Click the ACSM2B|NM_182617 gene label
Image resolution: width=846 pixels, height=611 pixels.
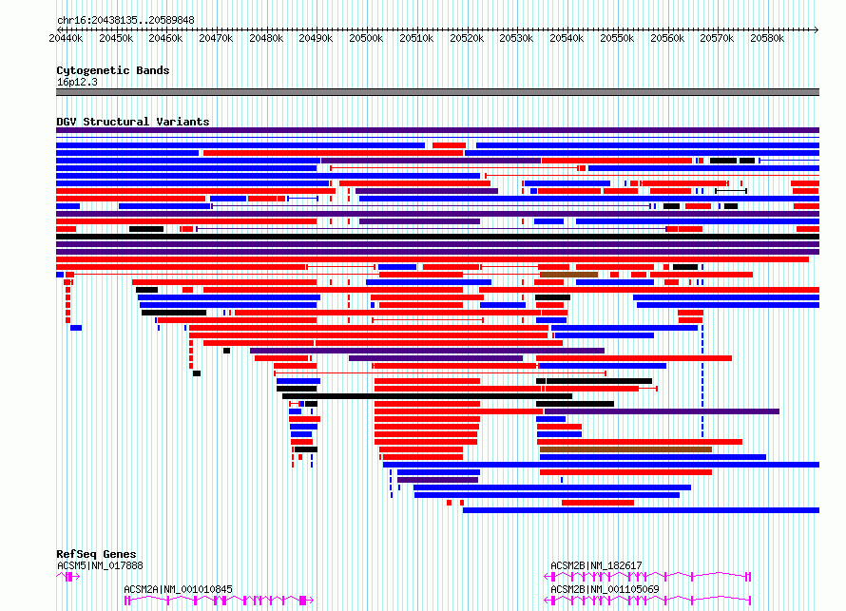pos(596,565)
